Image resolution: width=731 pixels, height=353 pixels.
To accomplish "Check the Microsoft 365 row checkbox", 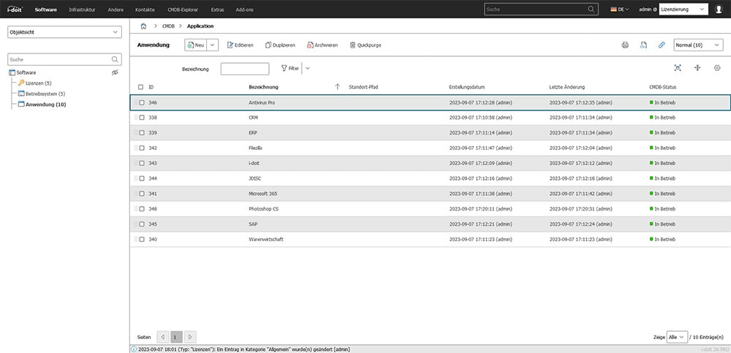I will click(x=142, y=194).
